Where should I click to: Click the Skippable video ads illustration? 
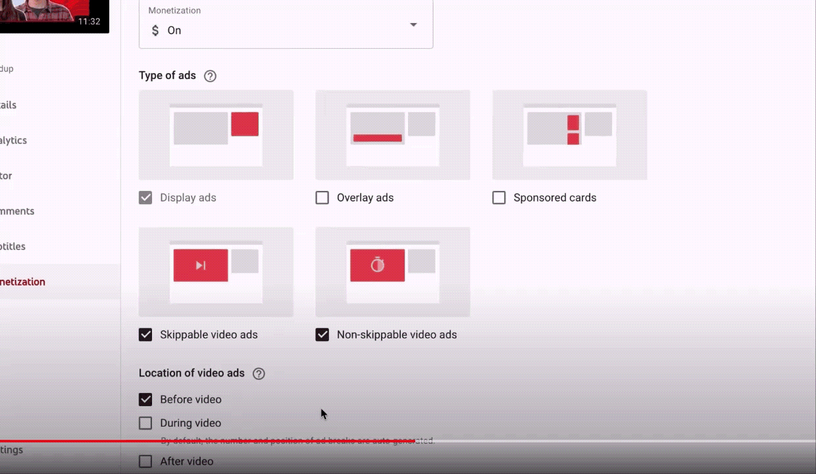(x=216, y=272)
